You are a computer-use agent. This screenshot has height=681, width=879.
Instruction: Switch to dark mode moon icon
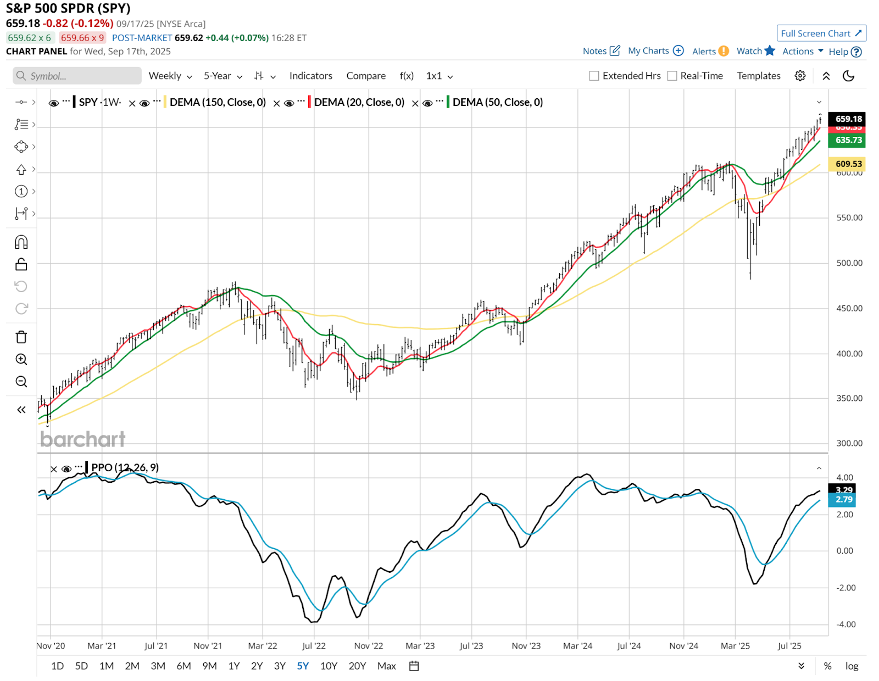849,76
